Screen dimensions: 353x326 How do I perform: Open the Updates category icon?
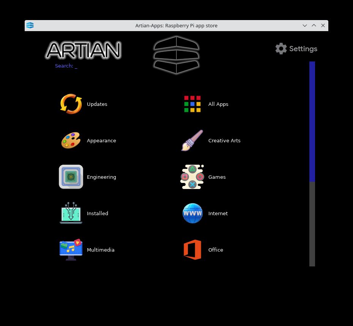point(71,104)
